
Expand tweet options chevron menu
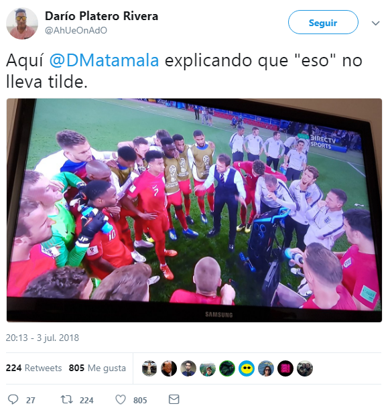pos(375,23)
